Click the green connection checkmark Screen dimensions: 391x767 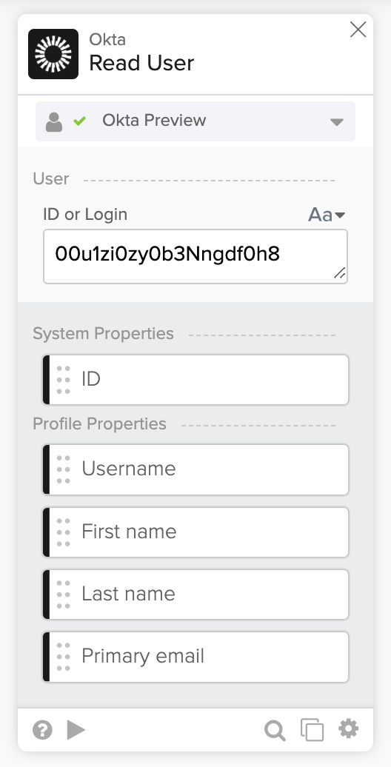pyautogui.click(x=80, y=121)
